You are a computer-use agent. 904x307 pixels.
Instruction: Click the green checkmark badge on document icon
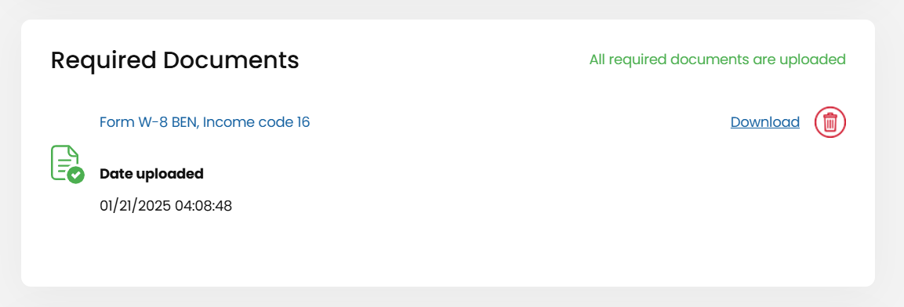tap(75, 175)
